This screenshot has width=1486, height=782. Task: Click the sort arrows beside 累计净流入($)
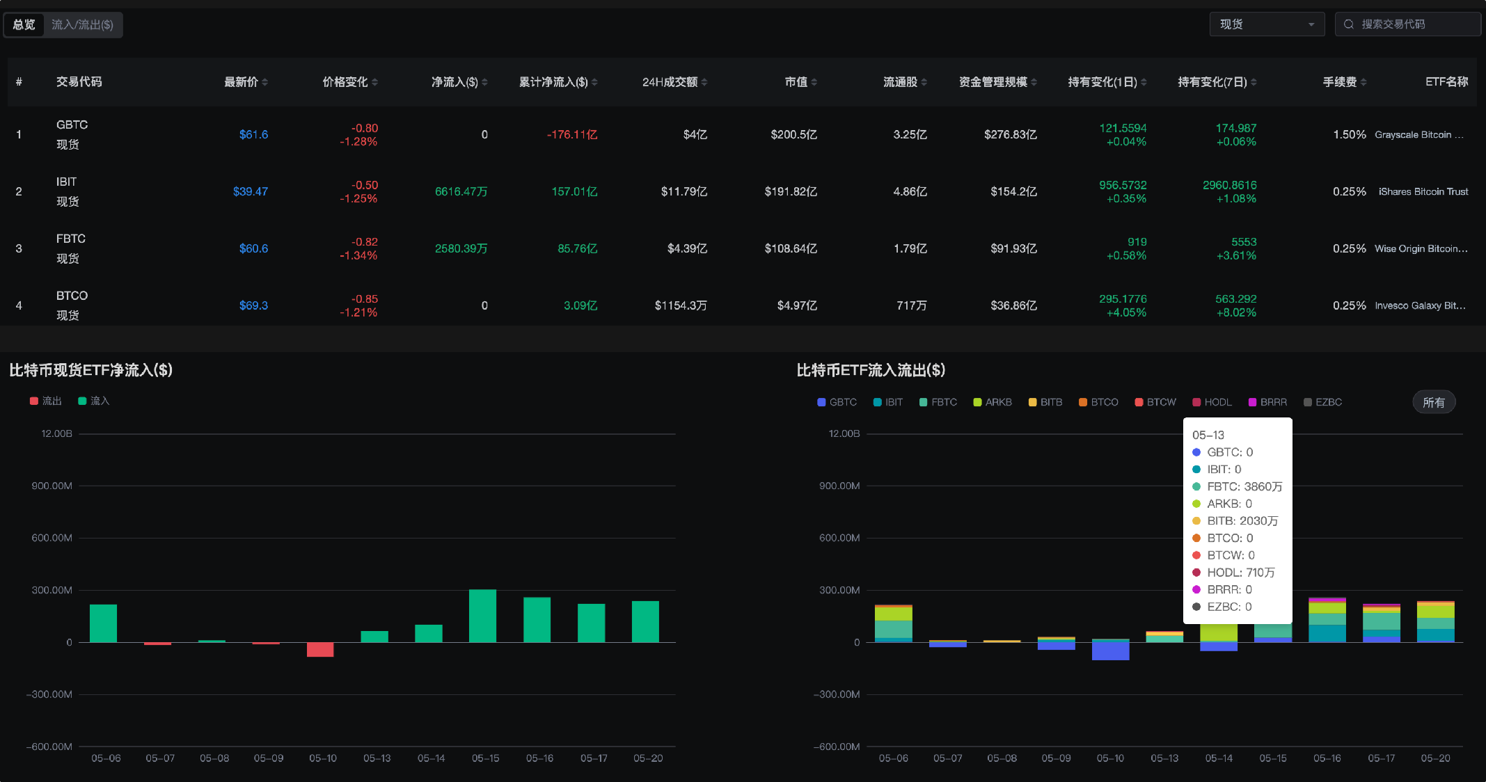point(594,81)
